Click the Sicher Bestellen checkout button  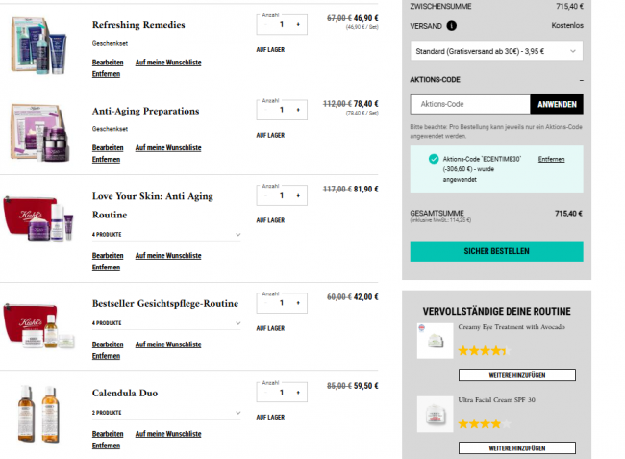[496, 251]
